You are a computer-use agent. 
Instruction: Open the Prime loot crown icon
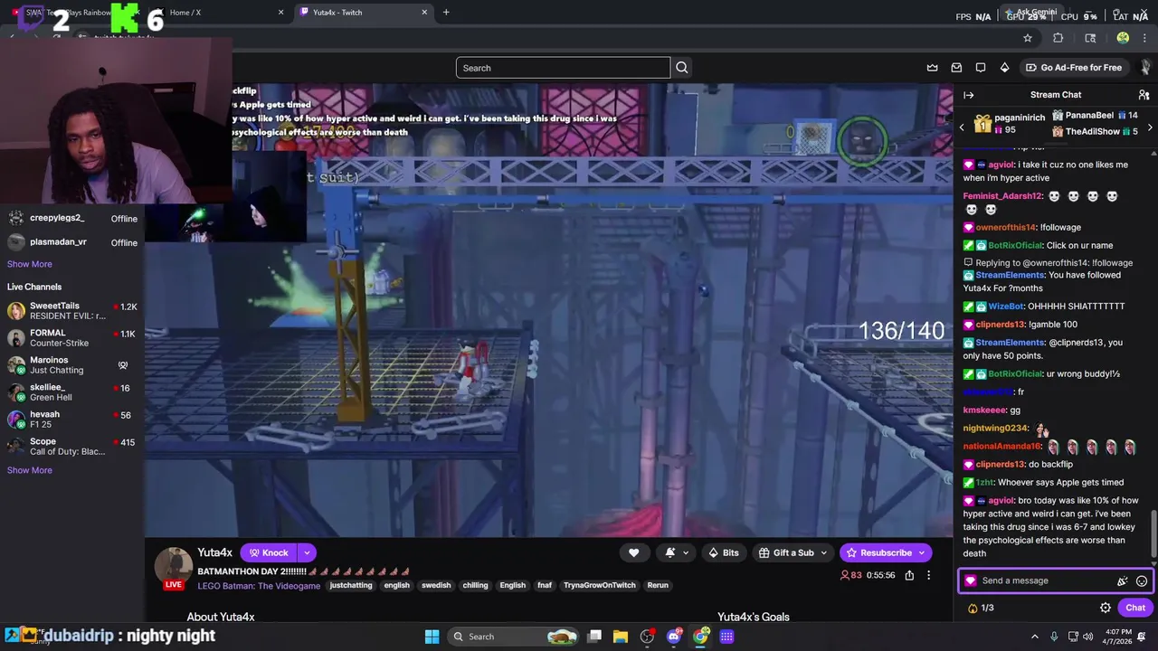pos(933,68)
